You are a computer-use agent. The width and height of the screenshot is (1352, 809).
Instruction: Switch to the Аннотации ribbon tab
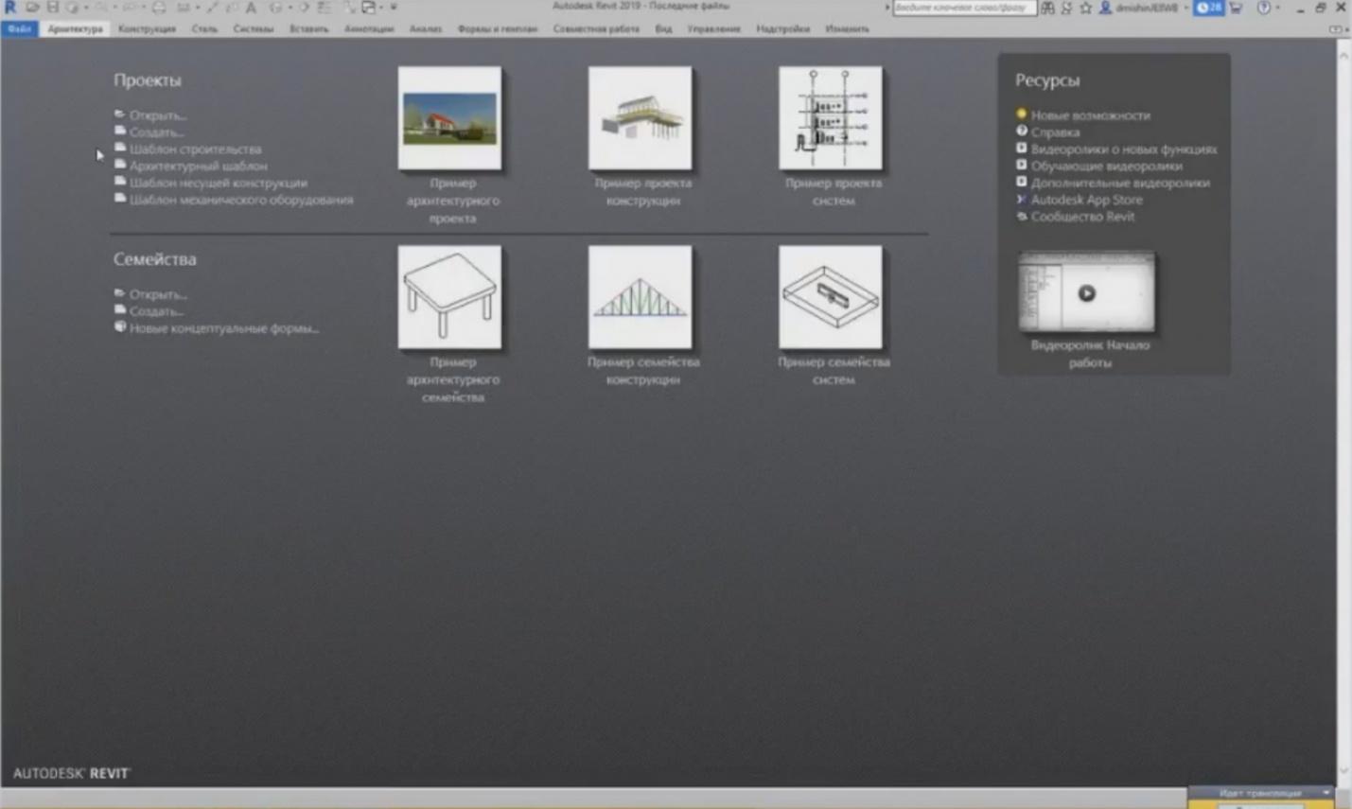click(369, 29)
